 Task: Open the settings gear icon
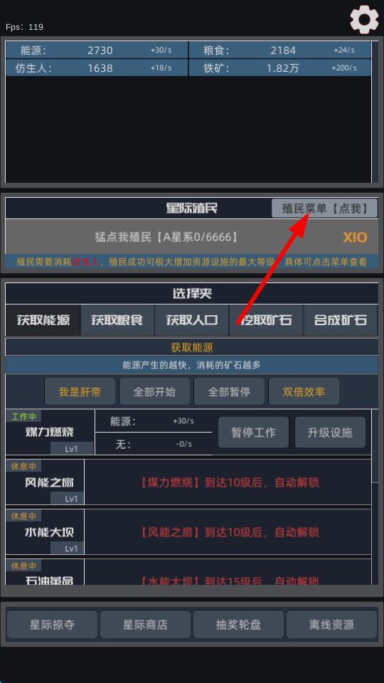pyautogui.click(x=364, y=20)
